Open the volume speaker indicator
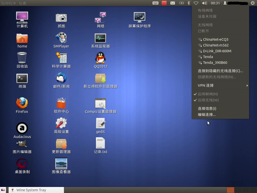The image size is (257, 193). pos(204,3)
